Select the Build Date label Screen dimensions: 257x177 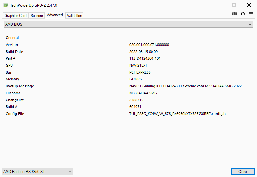click(14, 52)
